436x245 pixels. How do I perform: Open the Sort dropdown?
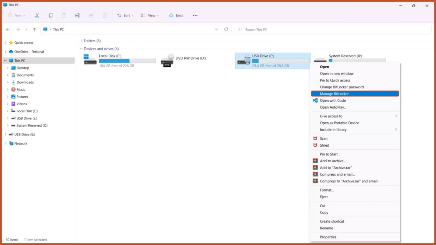tap(125, 15)
